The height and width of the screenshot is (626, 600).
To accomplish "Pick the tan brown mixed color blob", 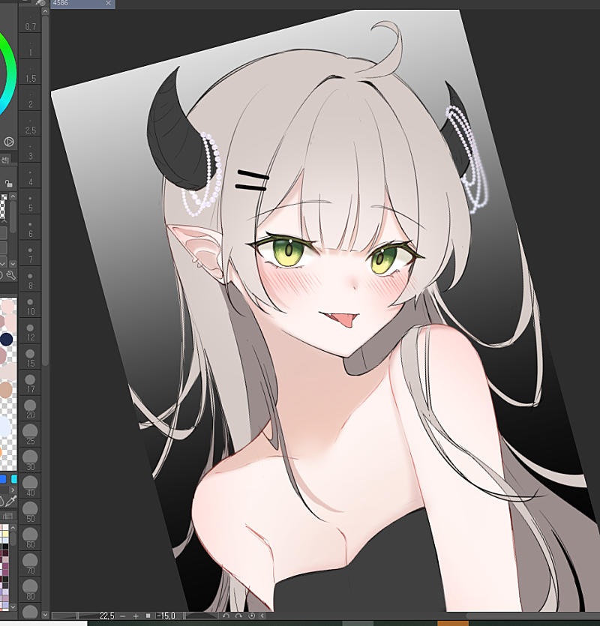I will (x=6, y=390).
